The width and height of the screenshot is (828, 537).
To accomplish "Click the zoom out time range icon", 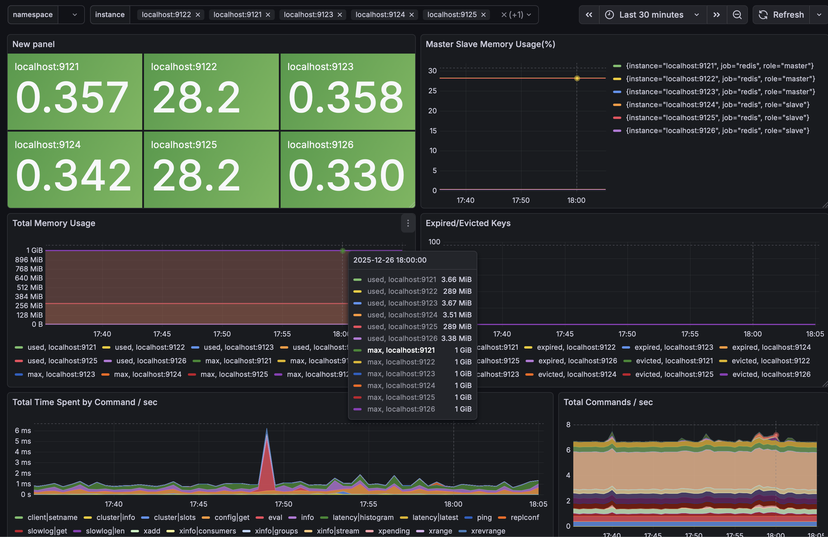I will [737, 15].
